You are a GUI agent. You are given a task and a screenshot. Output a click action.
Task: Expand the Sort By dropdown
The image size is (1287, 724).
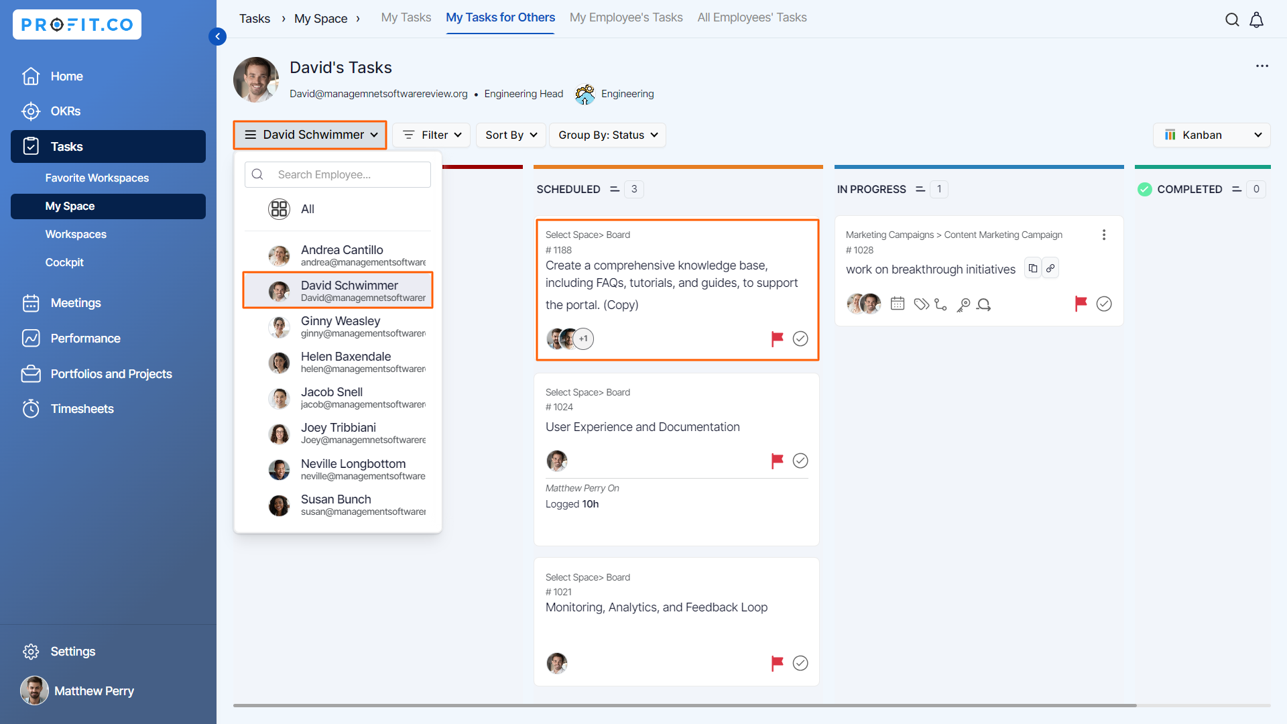click(x=511, y=135)
